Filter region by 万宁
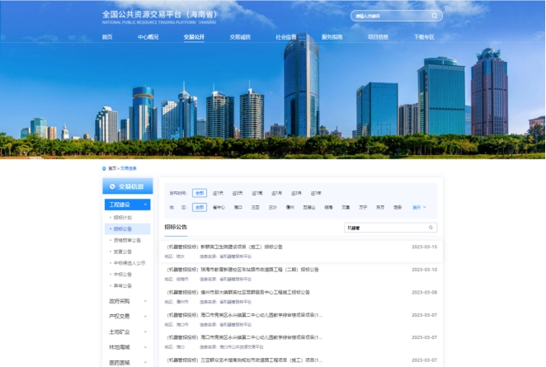 click(x=363, y=207)
